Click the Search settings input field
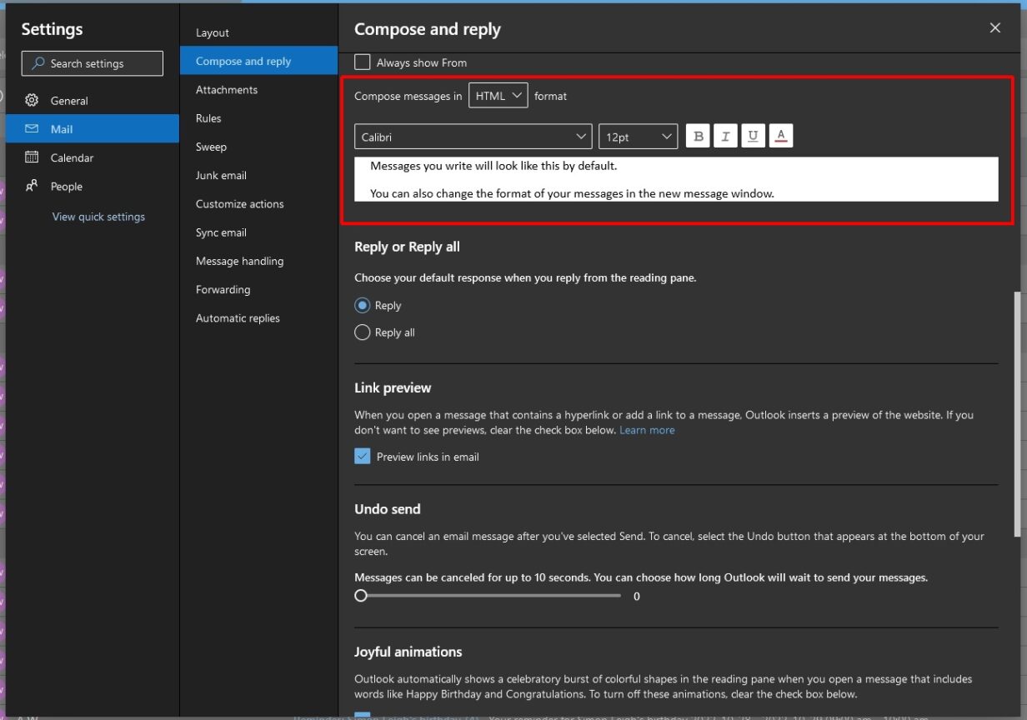Screen dimensions: 1027x720 92,63
